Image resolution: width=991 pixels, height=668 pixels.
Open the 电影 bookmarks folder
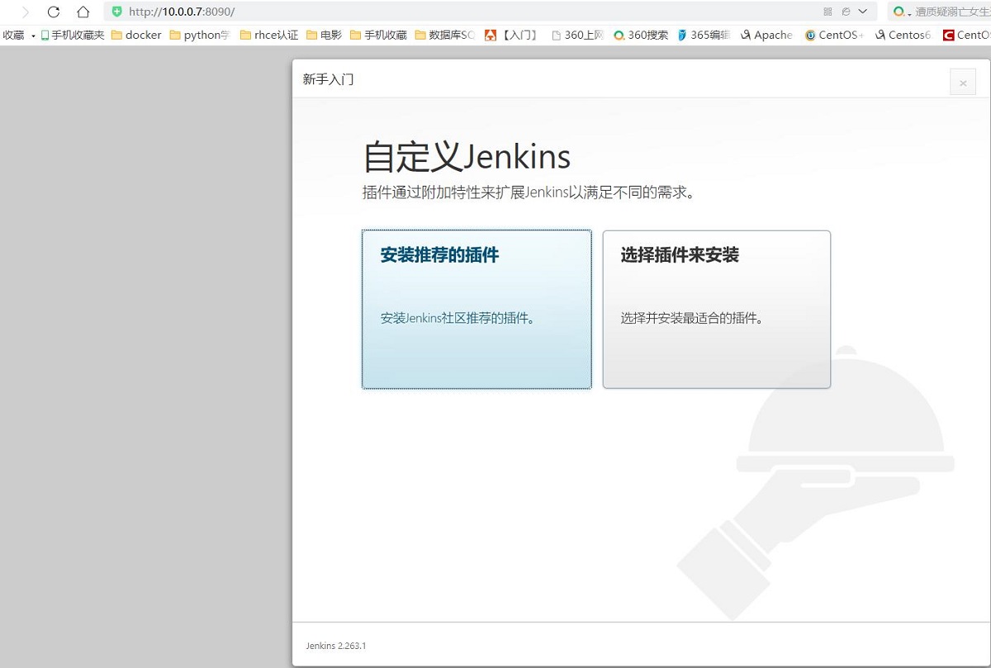coord(324,36)
